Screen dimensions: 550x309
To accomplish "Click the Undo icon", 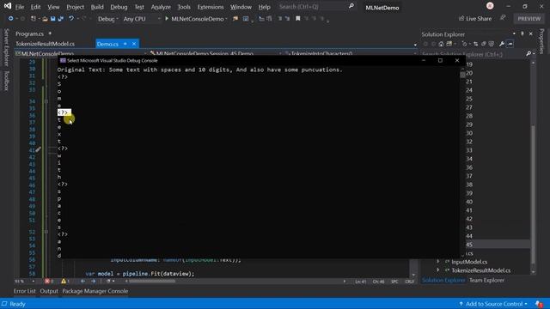I will point(71,19).
